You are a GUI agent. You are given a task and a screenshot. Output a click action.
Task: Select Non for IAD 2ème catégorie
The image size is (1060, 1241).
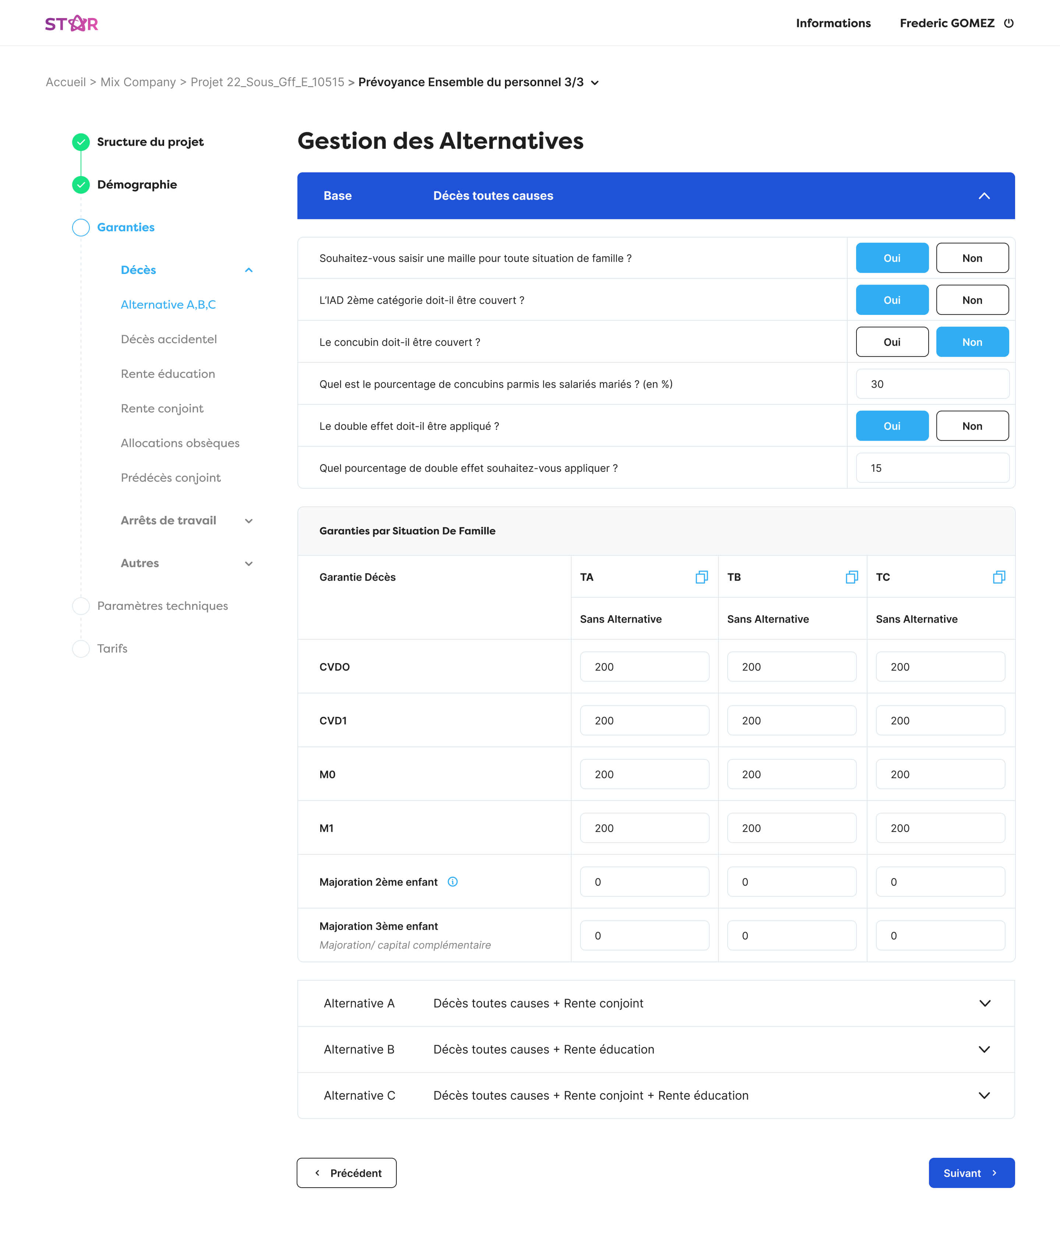971,300
